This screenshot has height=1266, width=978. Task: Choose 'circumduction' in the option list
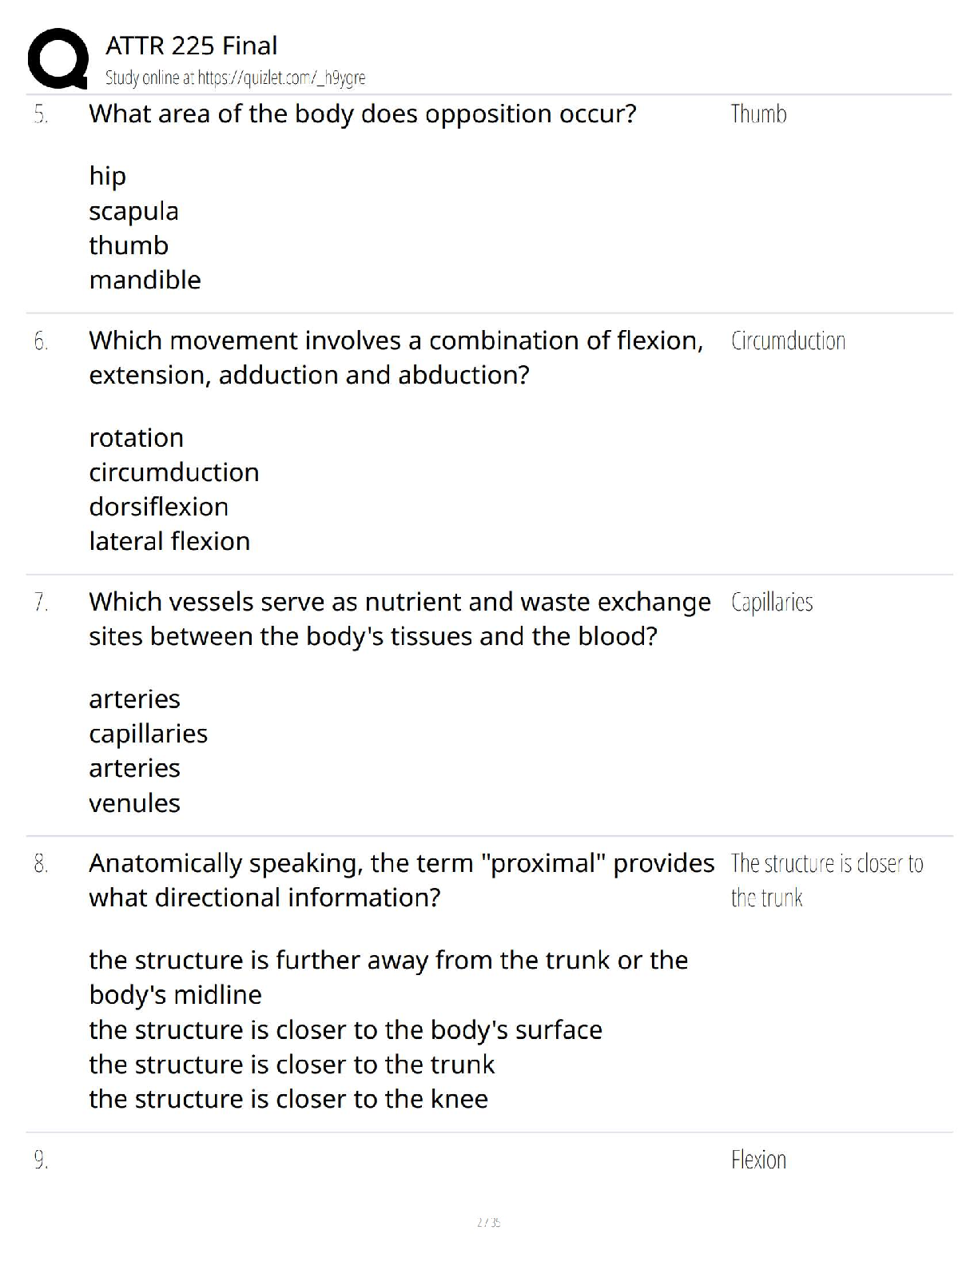point(173,472)
